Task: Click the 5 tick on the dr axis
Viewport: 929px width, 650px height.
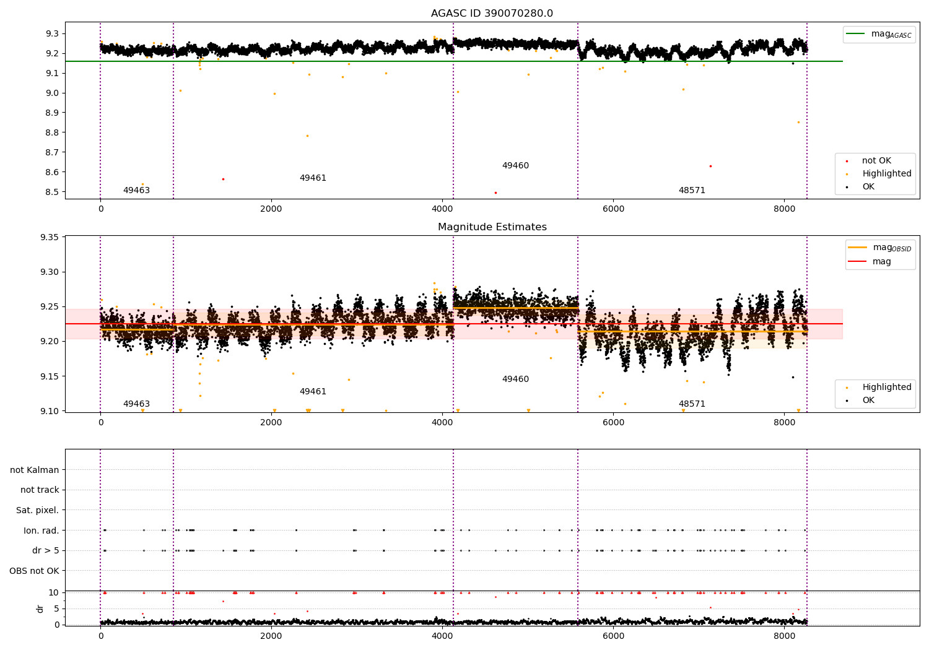Action: [x=57, y=609]
